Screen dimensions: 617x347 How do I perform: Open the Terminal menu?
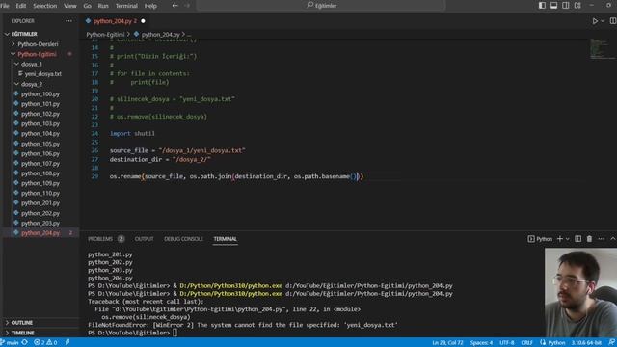coord(126,6)
